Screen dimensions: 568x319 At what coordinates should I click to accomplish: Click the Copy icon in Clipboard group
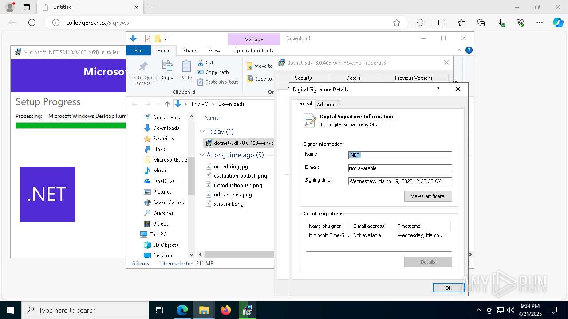(x=167, y=70)
